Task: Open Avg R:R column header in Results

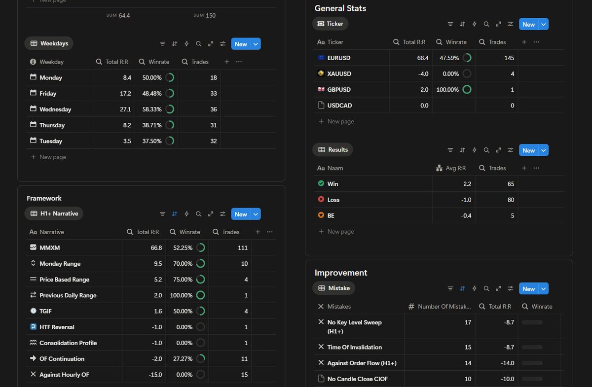Action: coord(454,168)
